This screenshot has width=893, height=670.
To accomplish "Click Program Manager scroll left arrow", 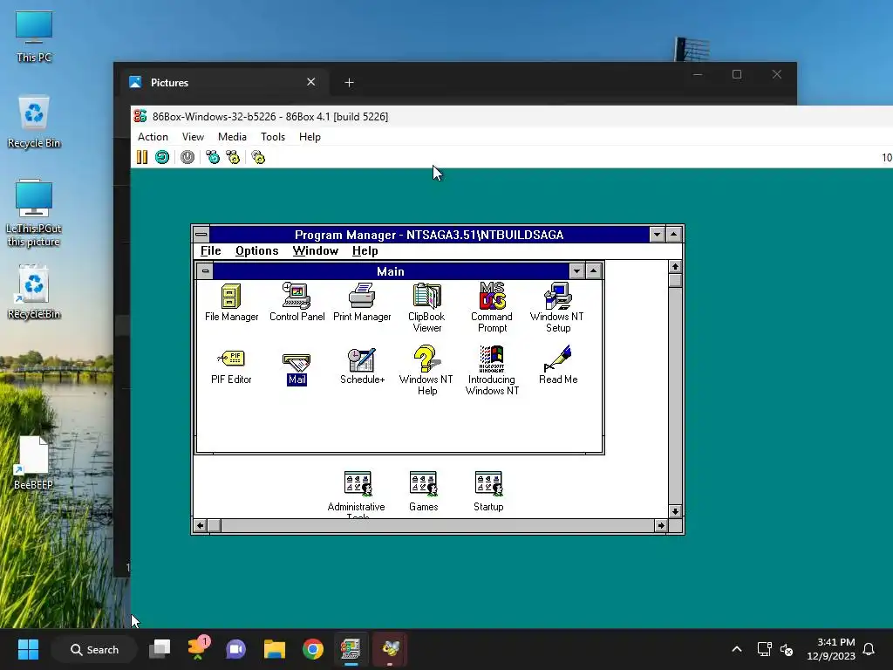I will (200, 525).
